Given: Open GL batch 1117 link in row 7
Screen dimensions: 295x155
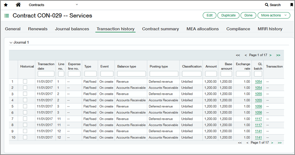Looking at the screenshot, I should pos(258,119).
